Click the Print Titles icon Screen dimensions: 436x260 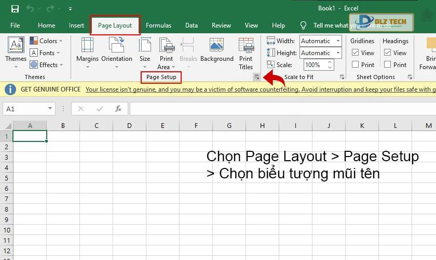[246, 45]
